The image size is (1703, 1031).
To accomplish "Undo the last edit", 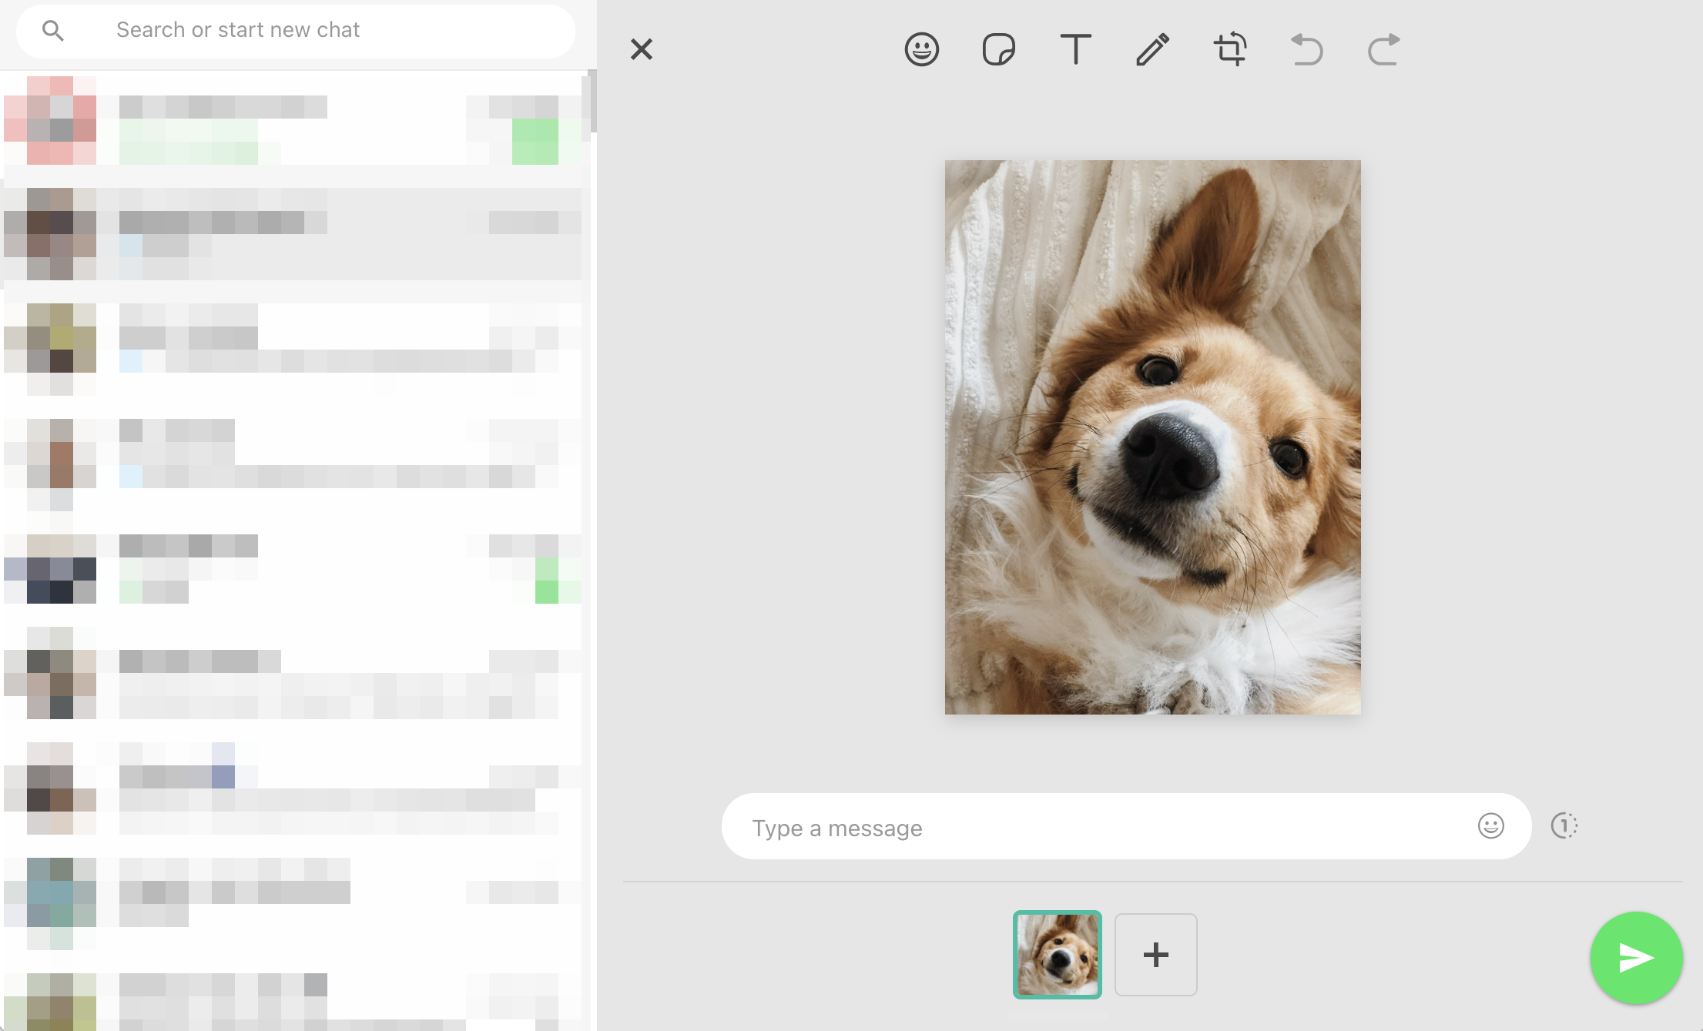I will 1306,49.
